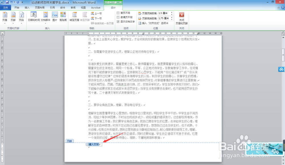Image resolution: width=285 pixels, height=165 pixels.
Task: Insert a 图片 picture
Action: [x=55, y=17]
